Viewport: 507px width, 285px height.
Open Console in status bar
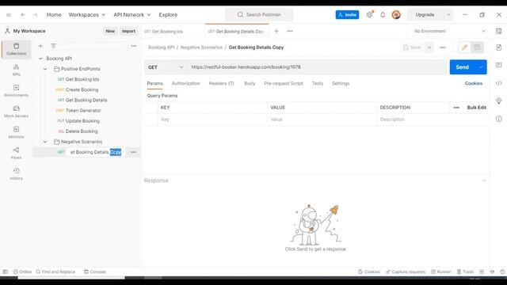[x=95, y=272]
